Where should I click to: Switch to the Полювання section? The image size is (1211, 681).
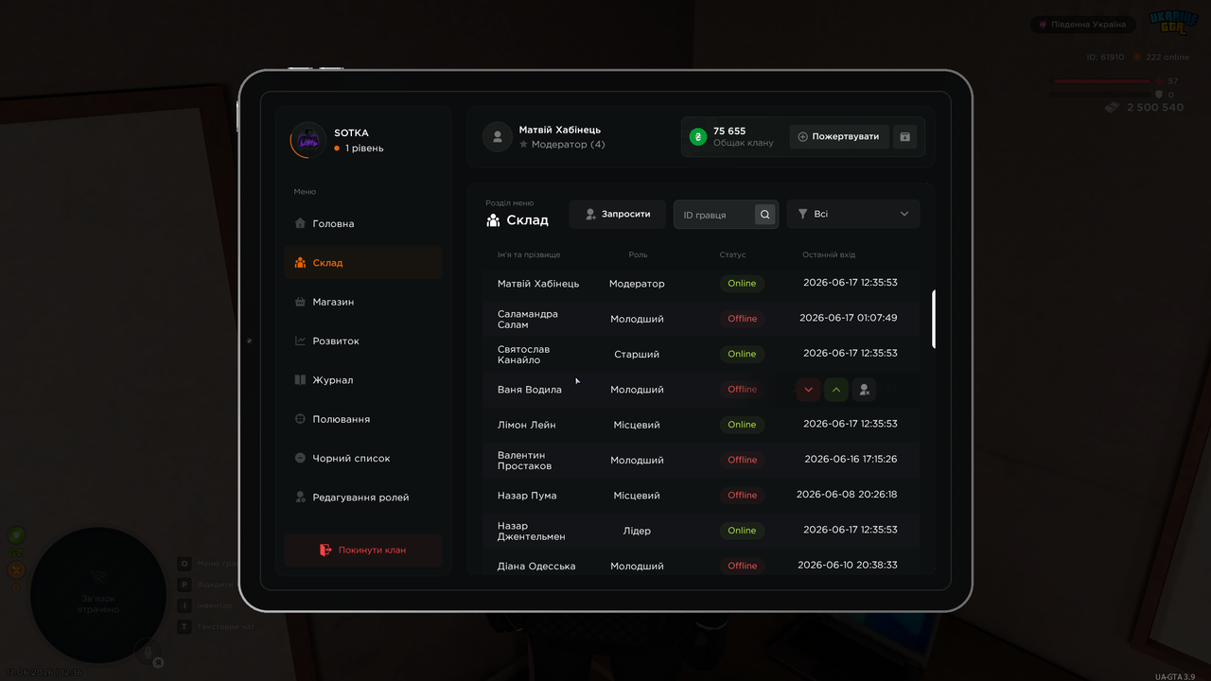(x=363, y=419)
